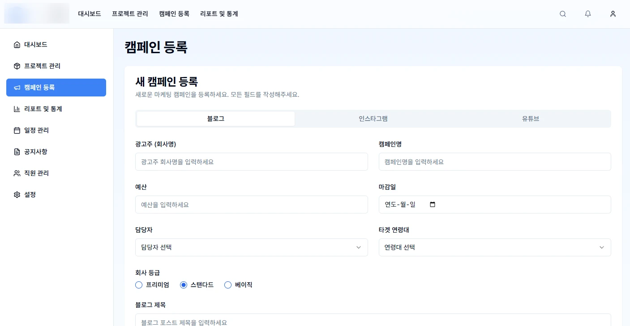Click the home icon beside 대시보드
The width and height of the screenshot is (630, 326).
click(17, 45)
